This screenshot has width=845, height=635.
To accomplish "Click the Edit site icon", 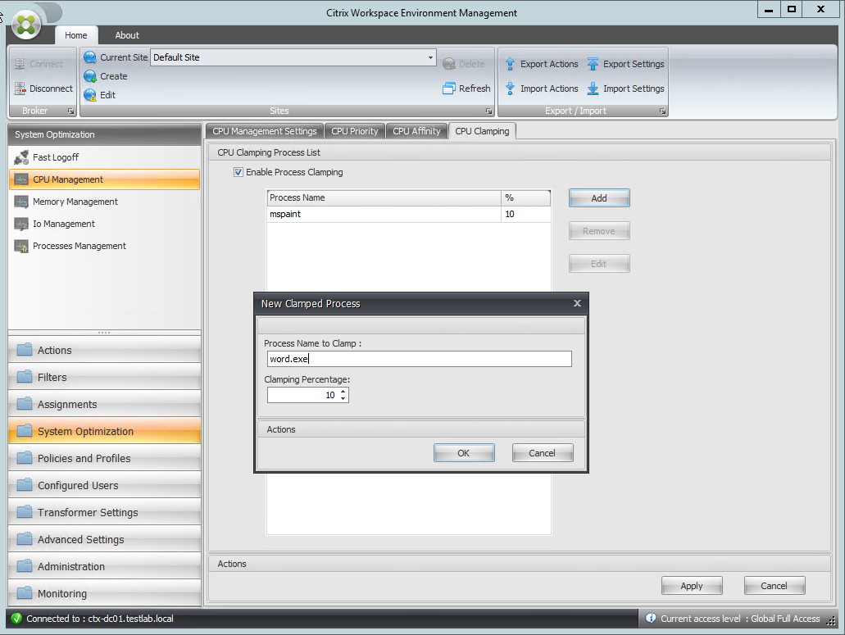I will tap(90, 95).
